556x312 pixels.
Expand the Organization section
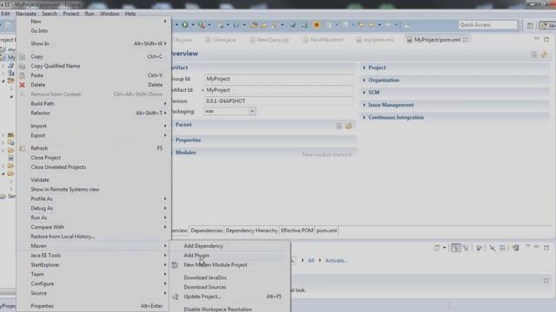364,80
